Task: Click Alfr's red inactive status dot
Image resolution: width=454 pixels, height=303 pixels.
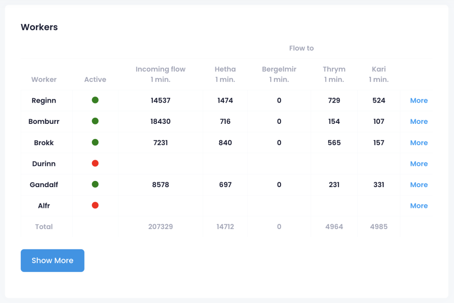Action: coord(95,205)
